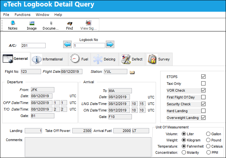This screenshot has height=158, width=226.
Task: Go to previous logbook with left arrow
Action: click(67, 44)
